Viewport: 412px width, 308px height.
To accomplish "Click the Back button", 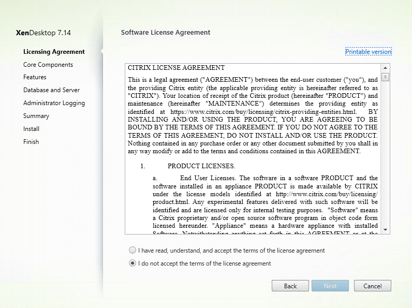I will click(x=290, y=286).
